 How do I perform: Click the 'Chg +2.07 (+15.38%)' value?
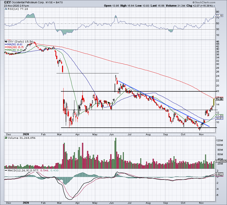click(x=200, y=6)
